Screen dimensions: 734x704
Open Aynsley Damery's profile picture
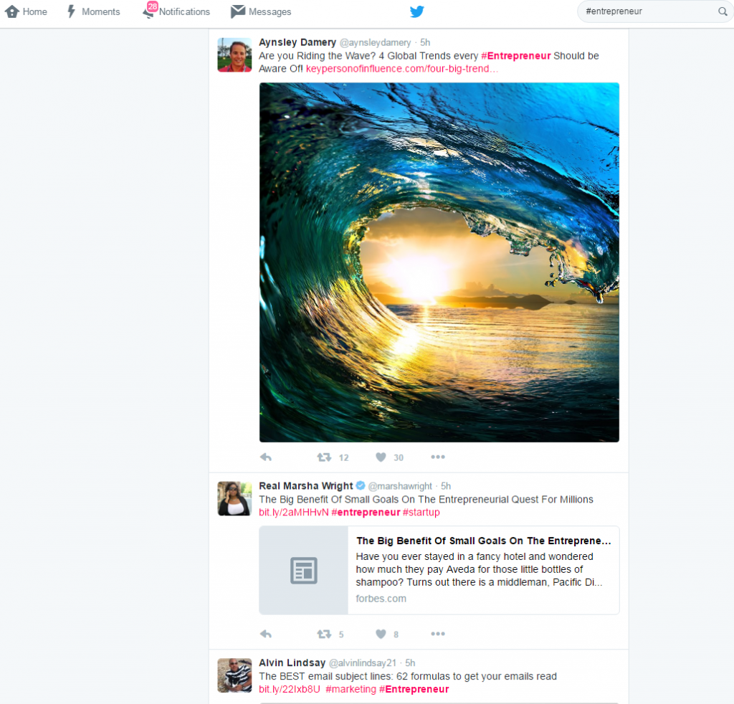pos(234,54)
